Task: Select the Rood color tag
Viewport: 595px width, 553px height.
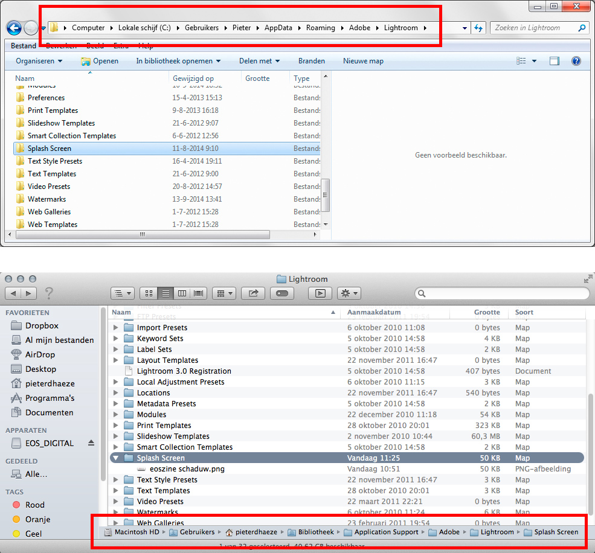Action: (34, 505)
